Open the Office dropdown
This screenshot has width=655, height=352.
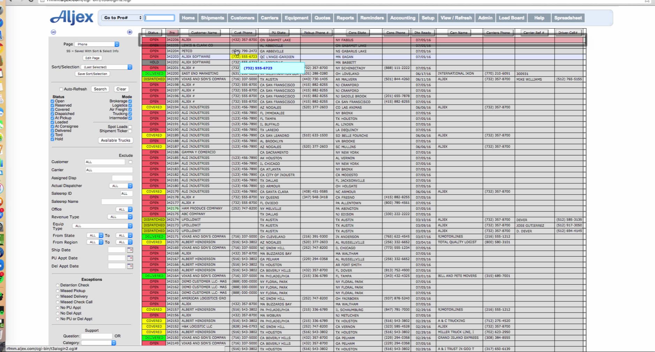[x=124, y=209]
